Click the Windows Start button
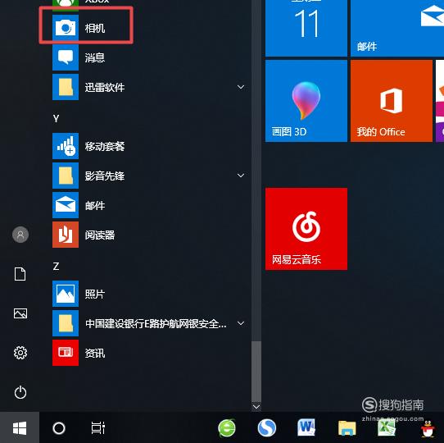This screenshot has height=443, width=444. (20, 427)
